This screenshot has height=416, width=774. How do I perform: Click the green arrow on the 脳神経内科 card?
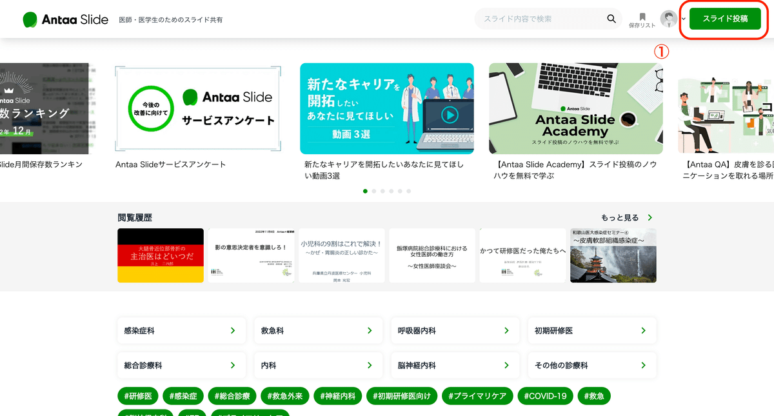point(506,365)
